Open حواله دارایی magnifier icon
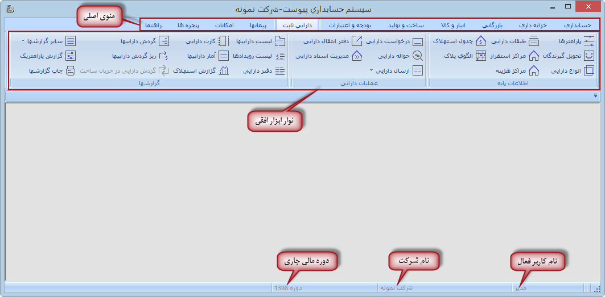The width and height of the screenshot is (605, 297). [418, 56]
